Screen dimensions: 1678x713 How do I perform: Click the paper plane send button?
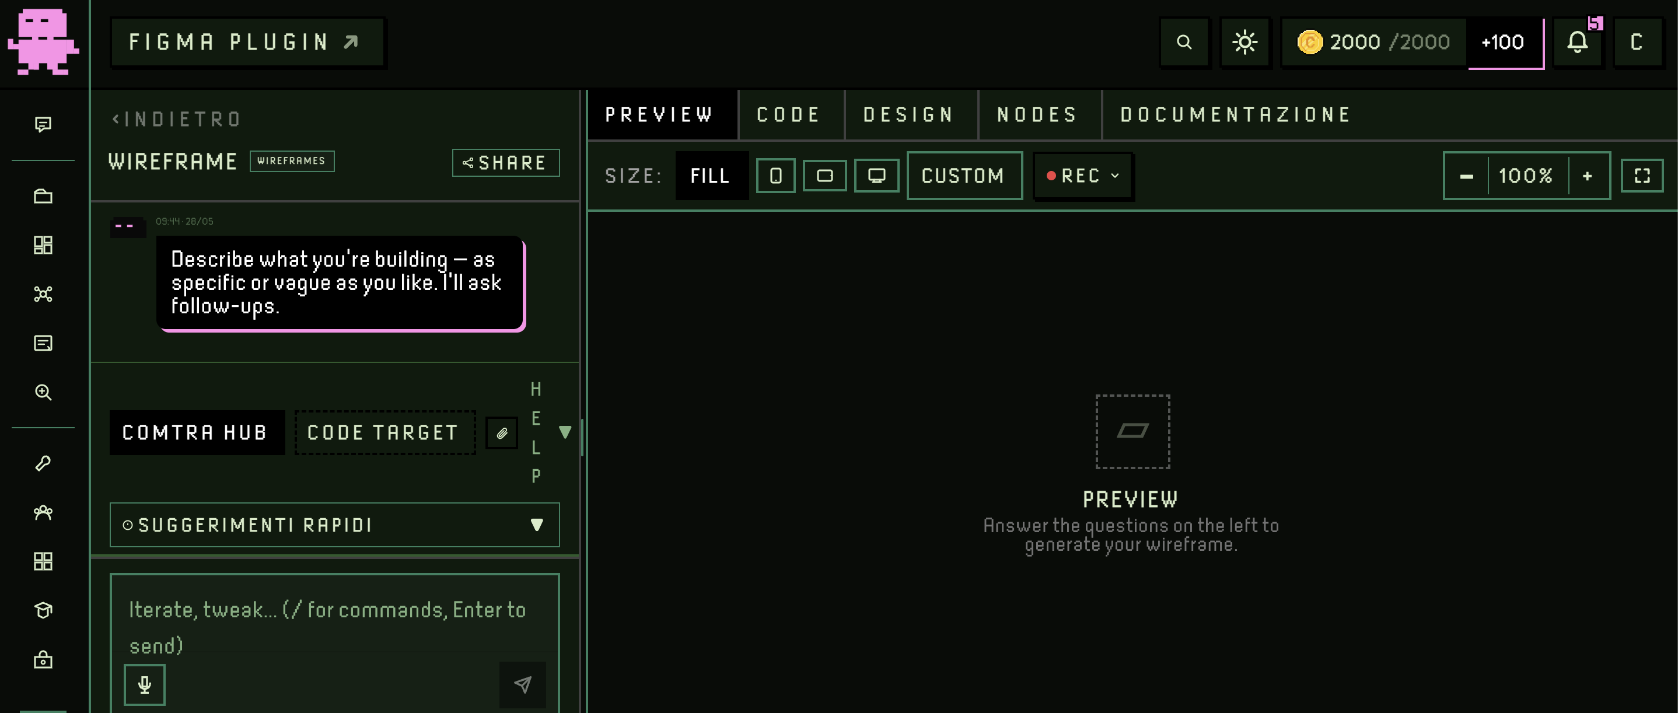point(522,684)
